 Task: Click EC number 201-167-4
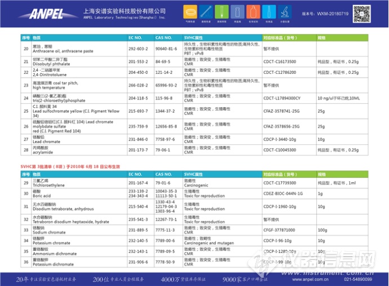[138, 183]
